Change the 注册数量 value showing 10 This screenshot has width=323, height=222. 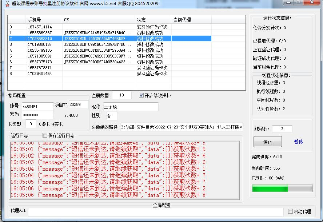[x=122, y=95]
